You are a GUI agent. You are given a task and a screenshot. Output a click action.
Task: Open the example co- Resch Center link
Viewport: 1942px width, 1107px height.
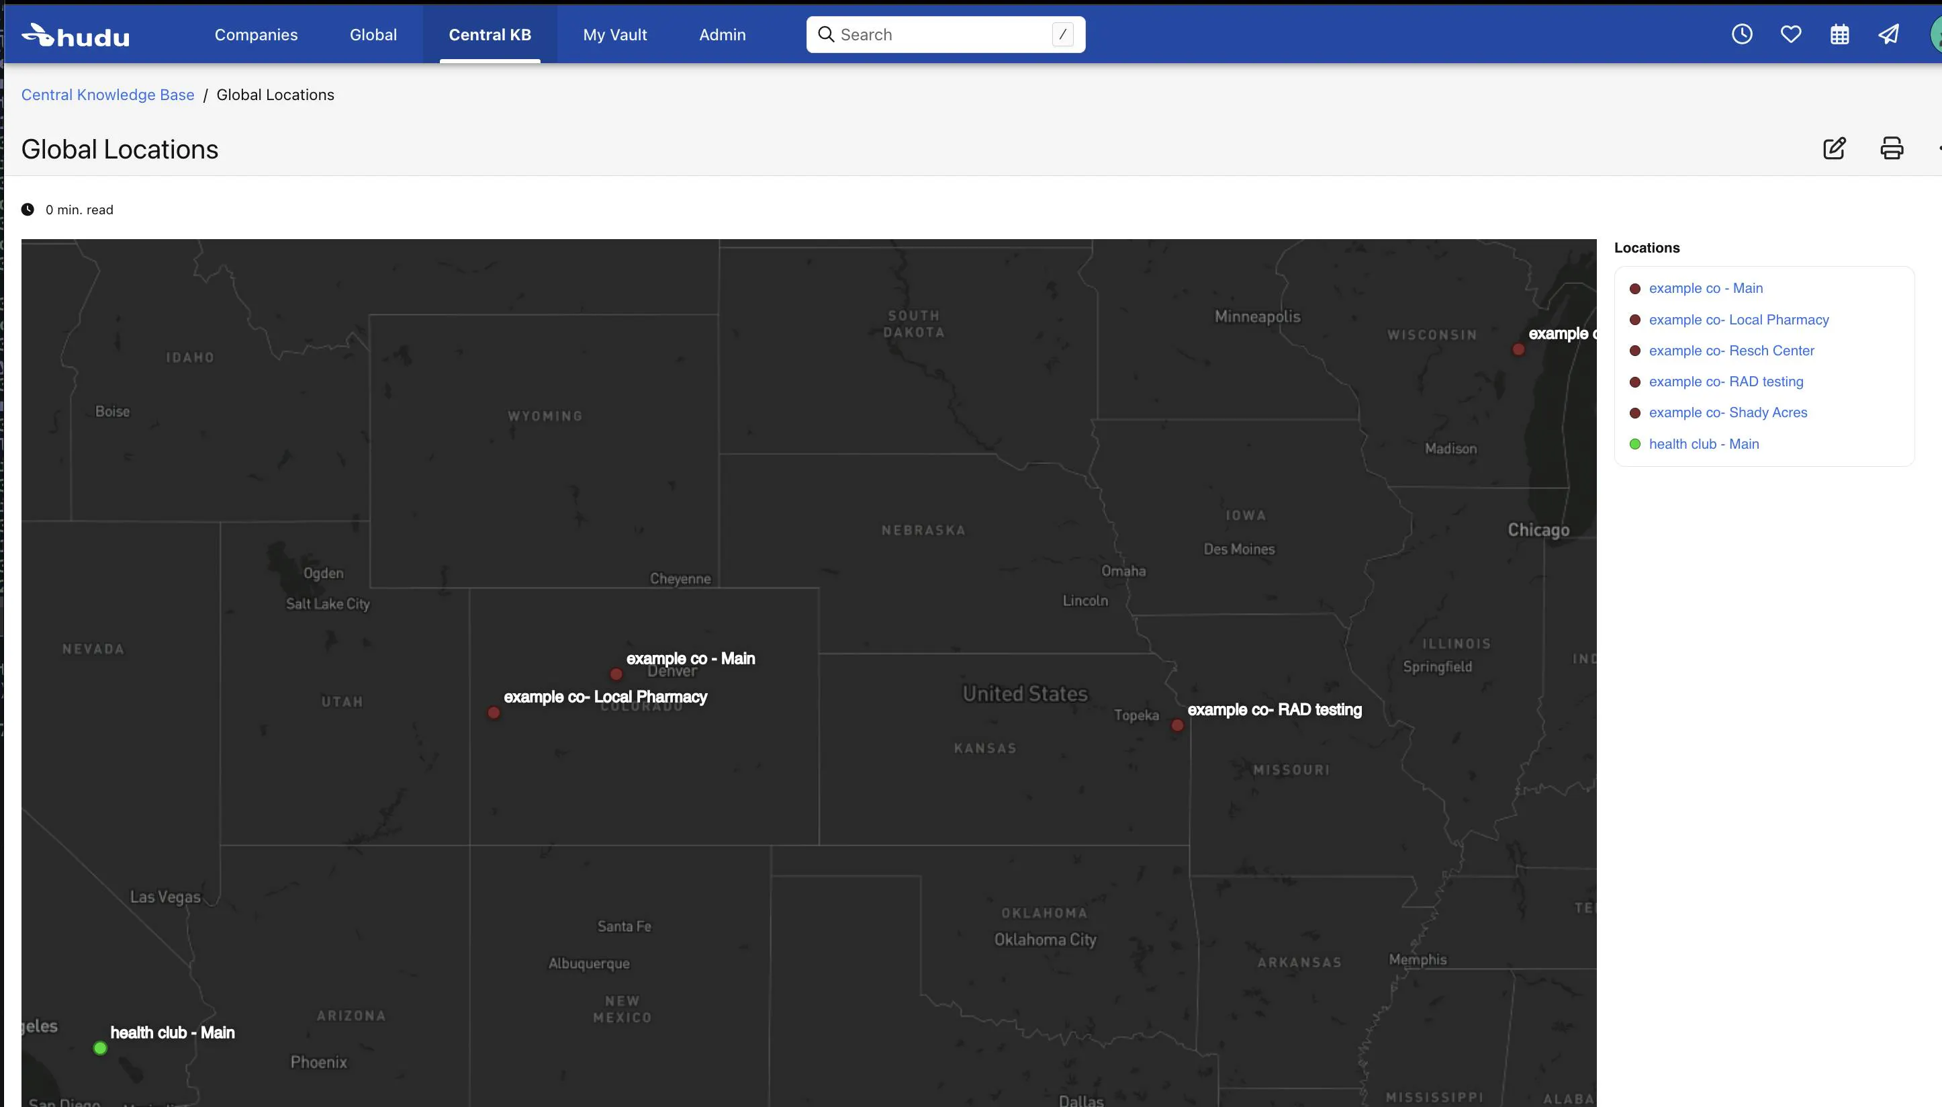click(x=1730, y=351)
